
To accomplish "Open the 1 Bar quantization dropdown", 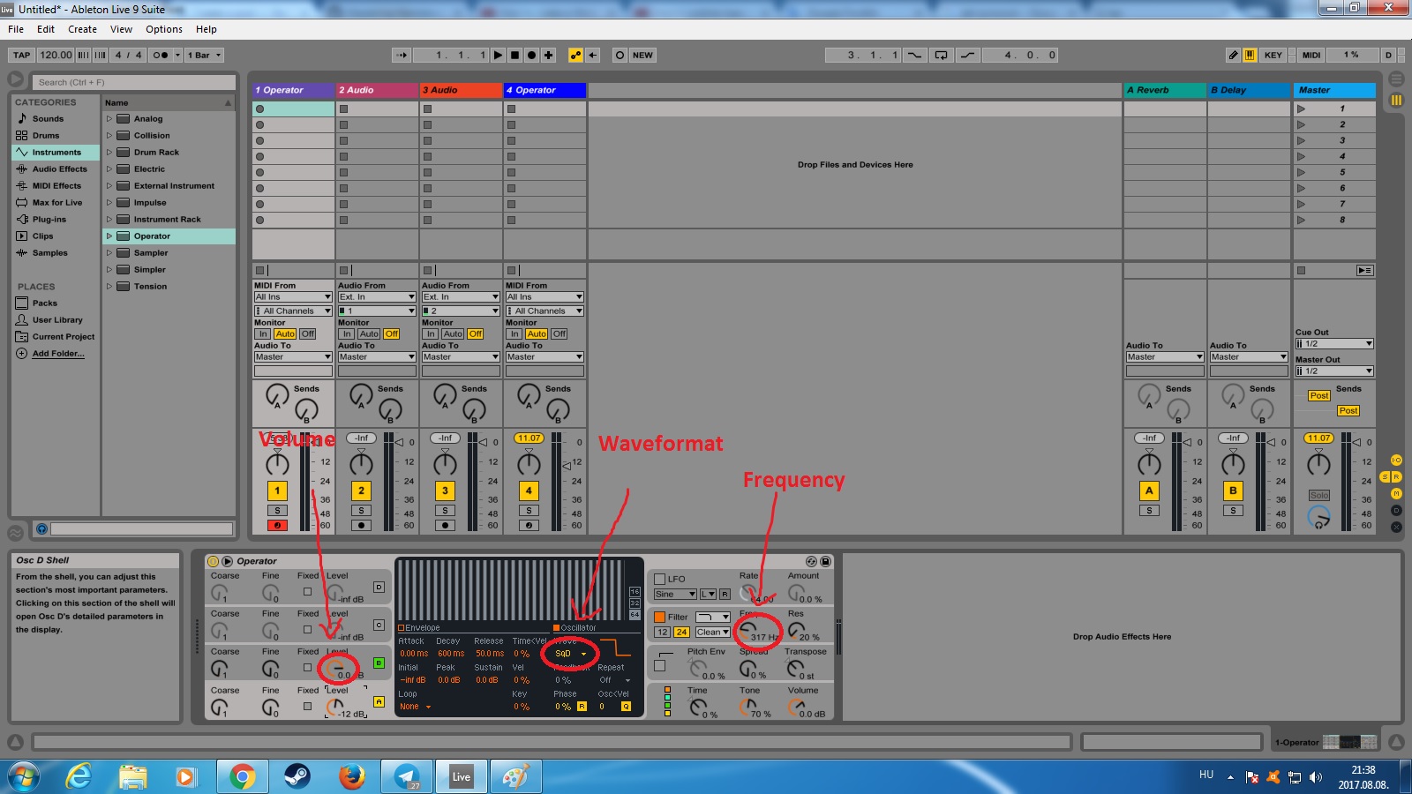I will [x=205, y=55].
